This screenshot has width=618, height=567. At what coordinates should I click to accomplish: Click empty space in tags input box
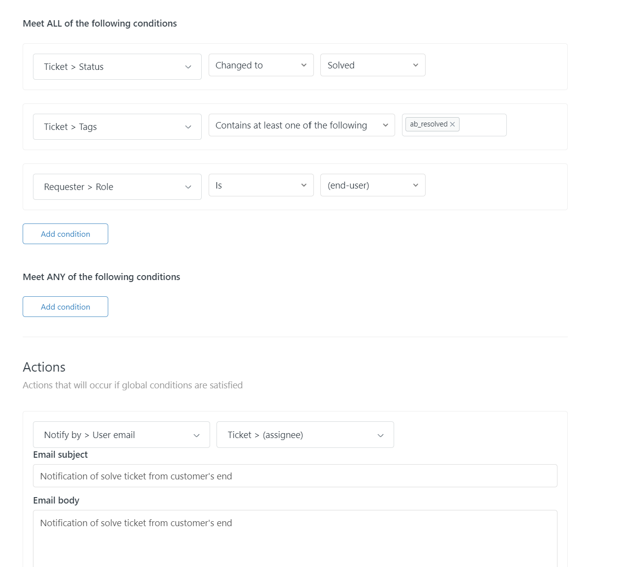pos(482,125)
